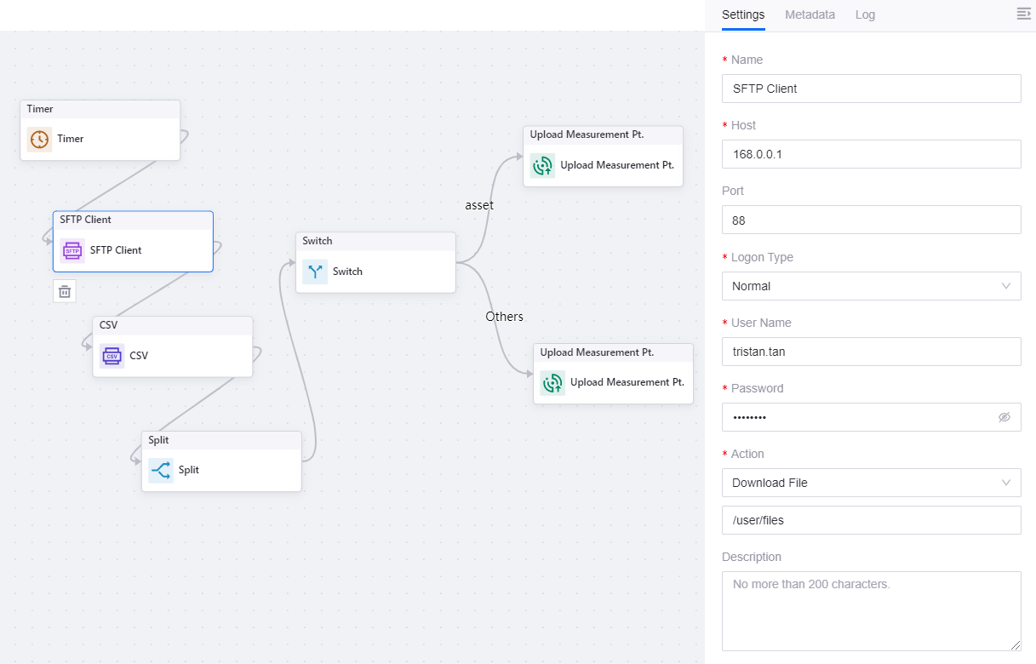The image size is (1036, 664).
Task: Click the Host input field
Action: [871, 154]
